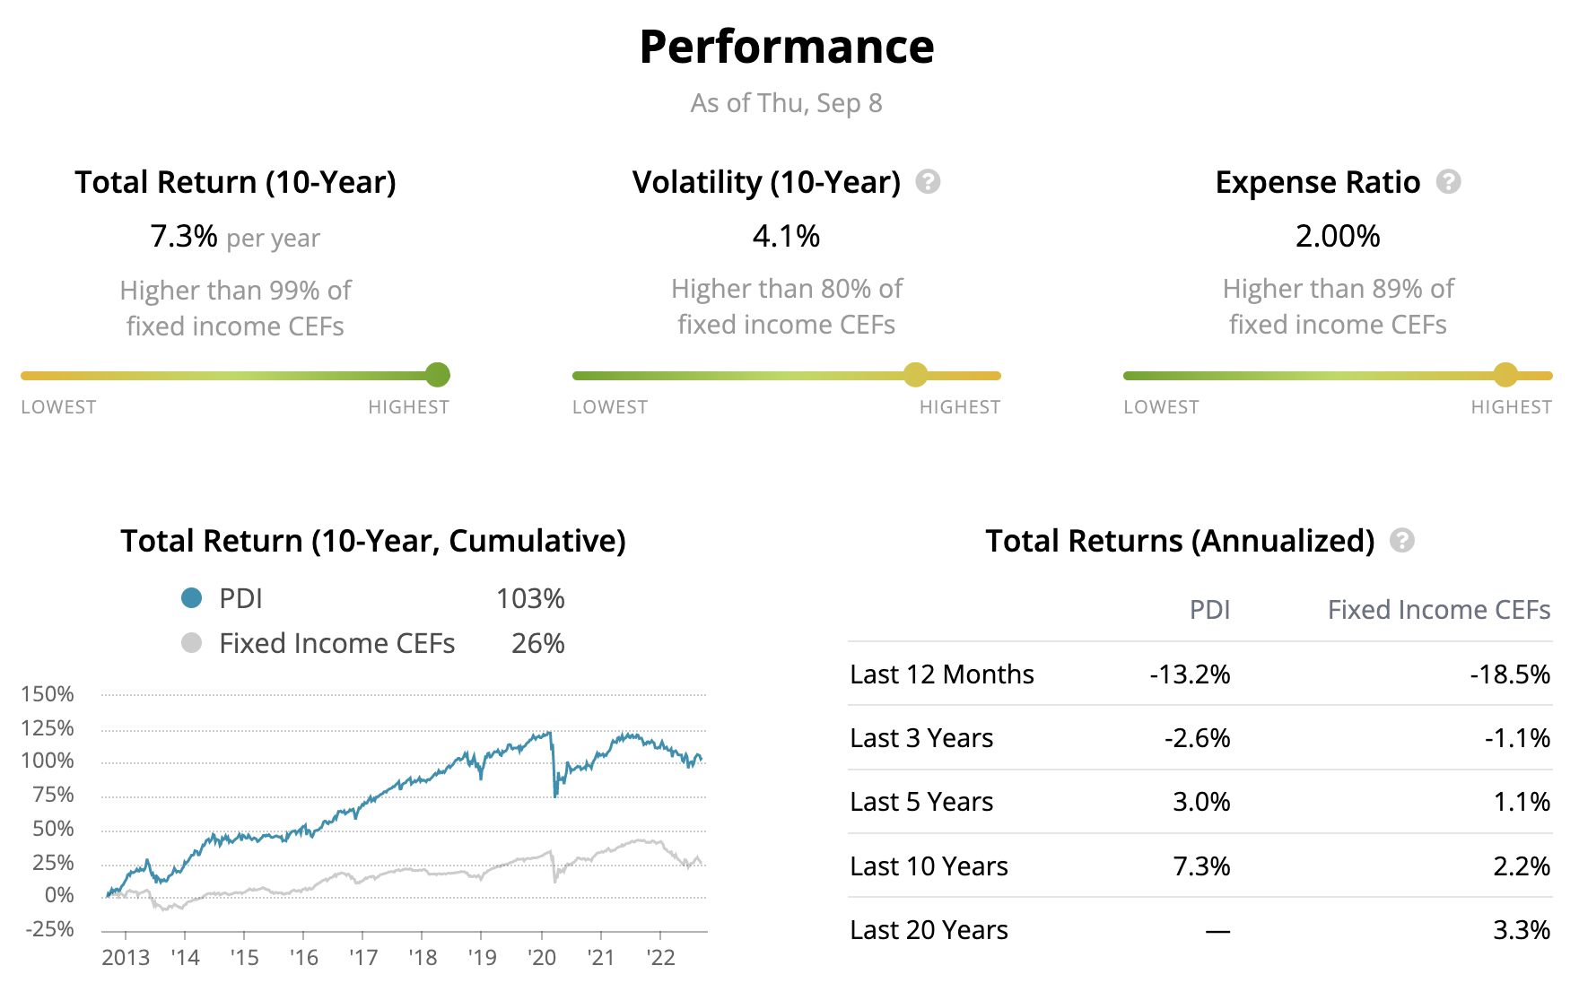Click the Total Return slider marker
Viewport: 1579px width, 983px height.
[437, 375]
